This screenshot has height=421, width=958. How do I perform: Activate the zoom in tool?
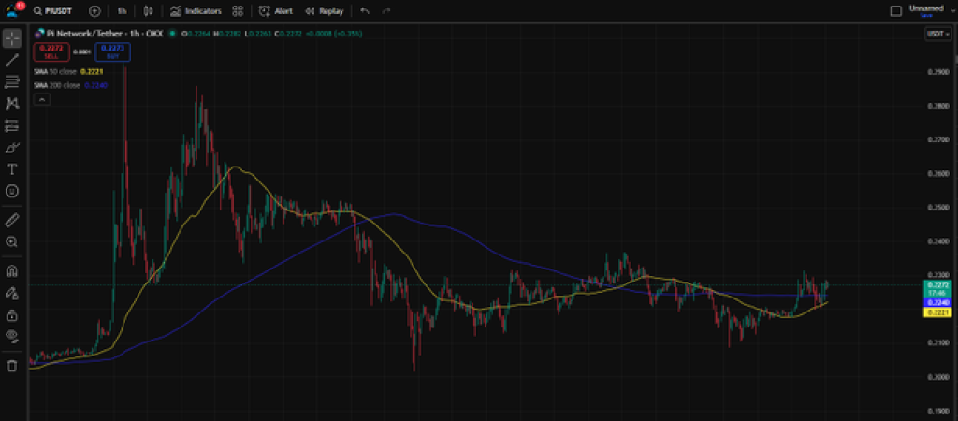(12, 241)
